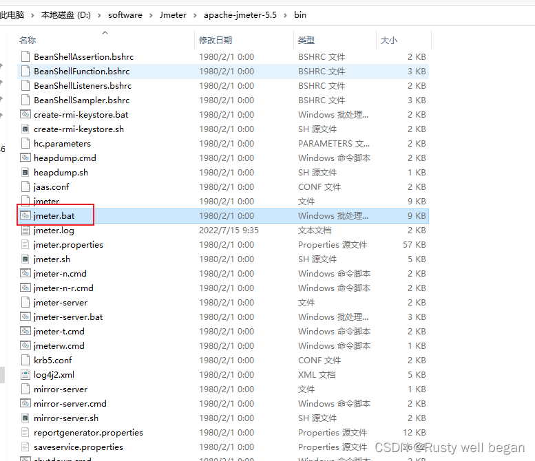Select the mirror-server file name without extension
535x461 pixels.
tap(61, 389)
